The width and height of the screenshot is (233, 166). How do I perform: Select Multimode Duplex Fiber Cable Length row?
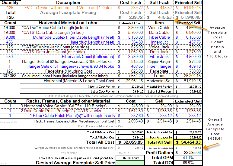pyautogui.click(x=68, y=37)
